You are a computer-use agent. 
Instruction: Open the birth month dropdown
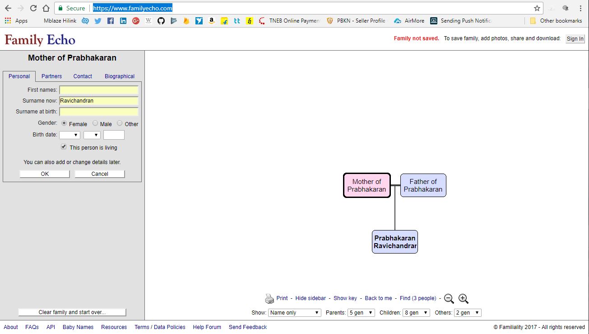click(70, 134)
